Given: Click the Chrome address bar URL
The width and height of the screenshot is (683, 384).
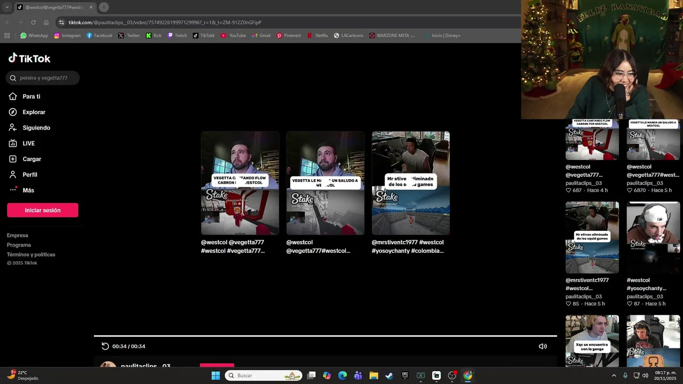Looking at the screenshot, I should coord(165,22).
